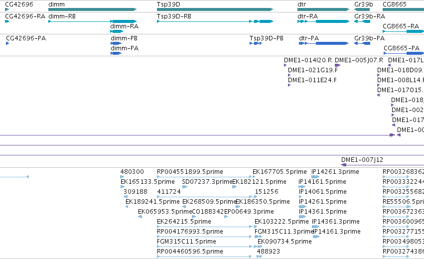Screen dimensions: 424x259
Task: Select the IP14261.3prime EST
Action: coord(315,177)
